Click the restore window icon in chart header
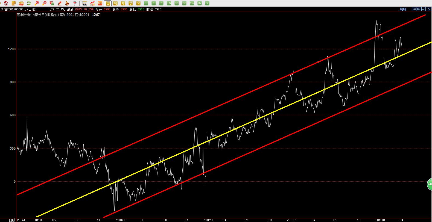Screen dimensions: 432x222 click(x=429, y=9)
